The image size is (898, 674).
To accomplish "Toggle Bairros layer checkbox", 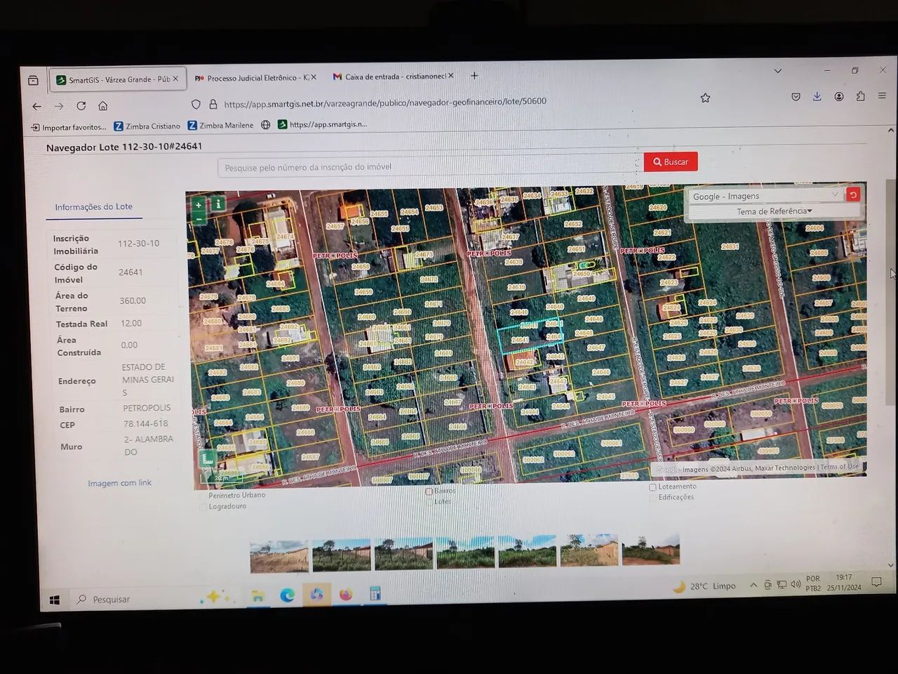I will click(x=429, y=491).
